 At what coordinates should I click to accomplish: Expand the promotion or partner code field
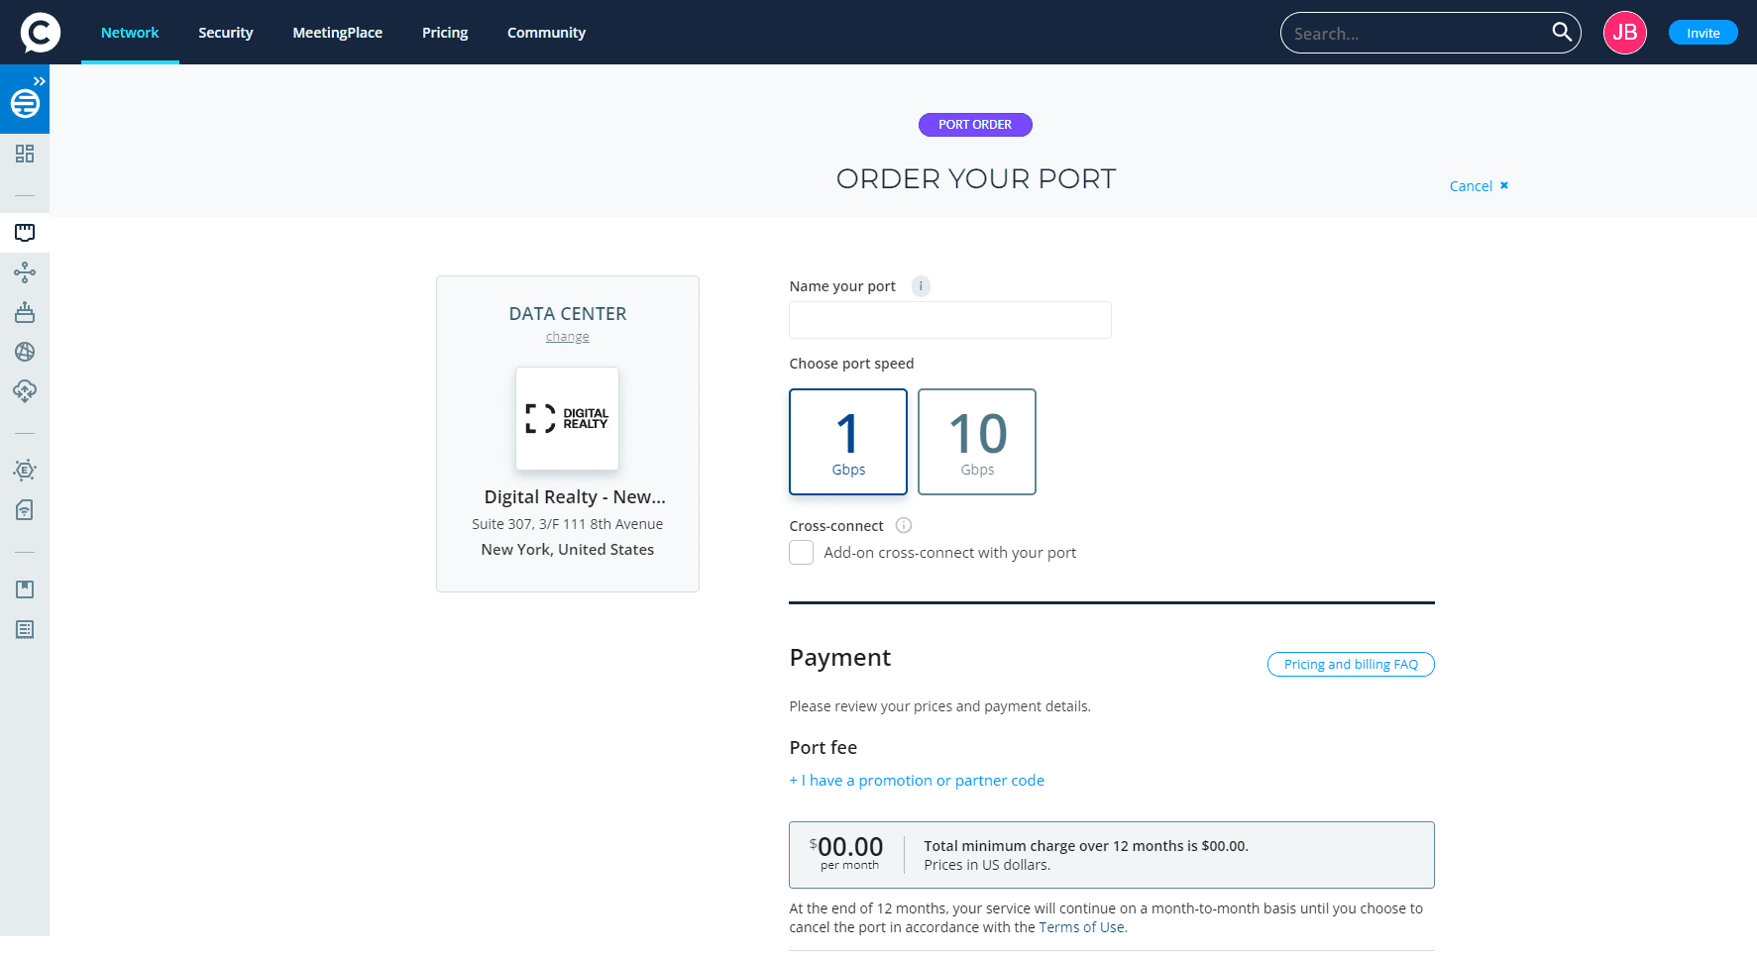point(917,781)
